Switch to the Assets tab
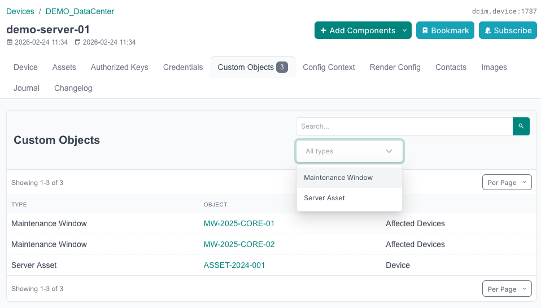The image size is (541, 308). (64, 67)
